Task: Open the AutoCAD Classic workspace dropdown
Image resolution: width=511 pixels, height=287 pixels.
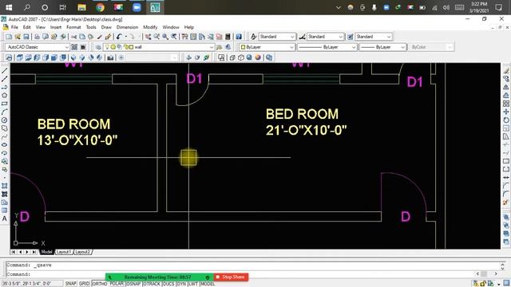Action: point(66,47)
